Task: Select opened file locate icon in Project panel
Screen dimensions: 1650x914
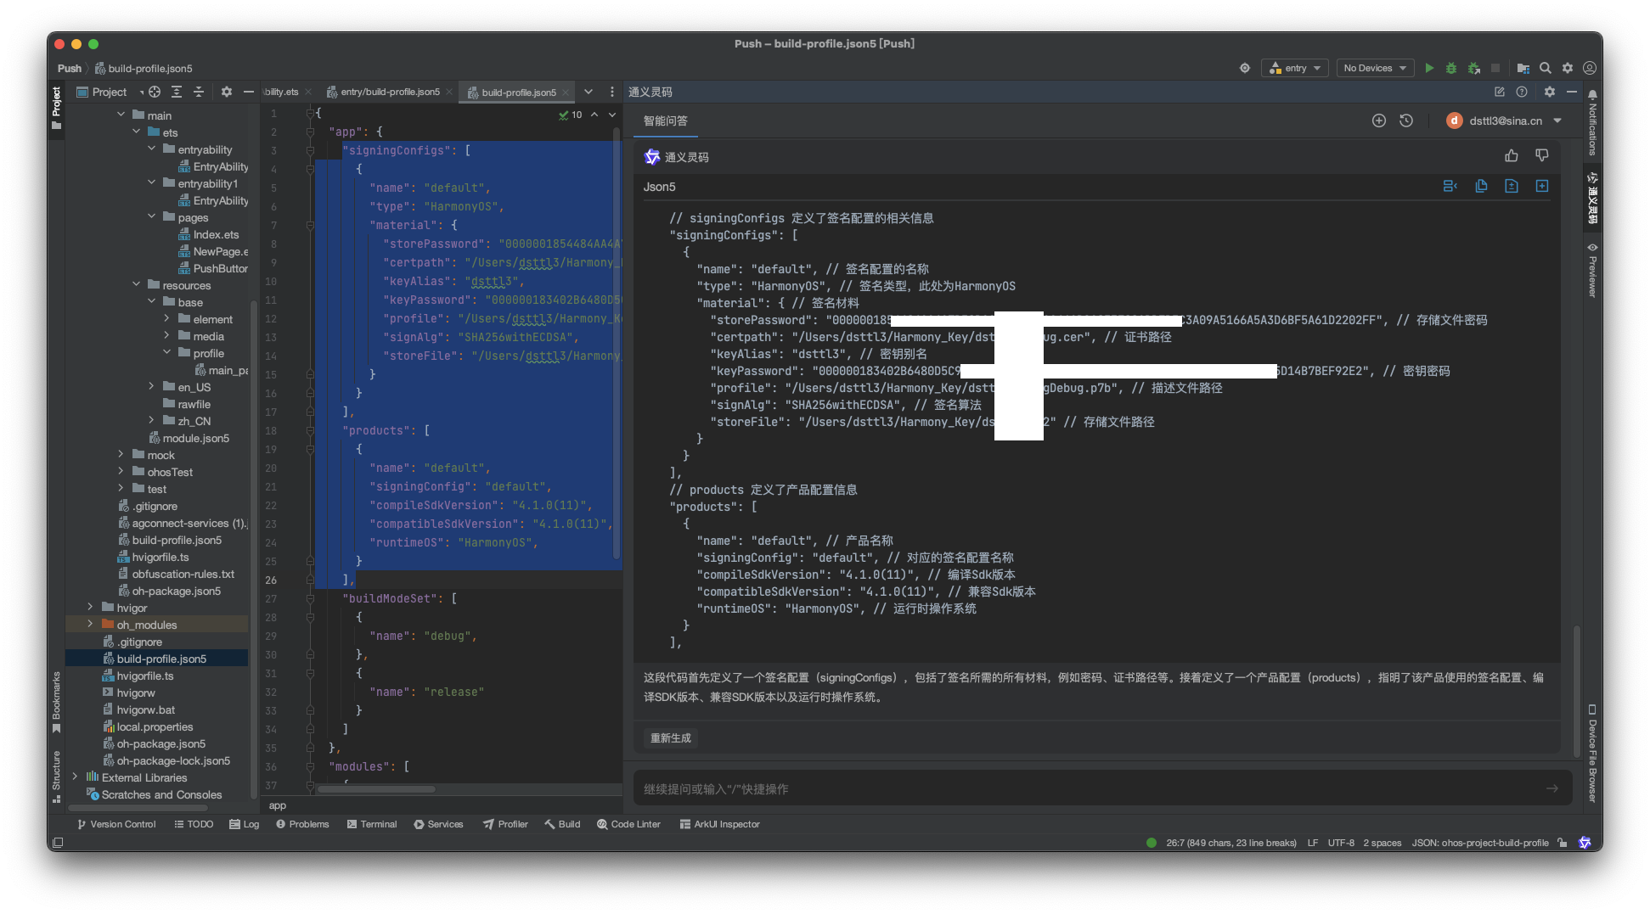Action: point(155,92)
